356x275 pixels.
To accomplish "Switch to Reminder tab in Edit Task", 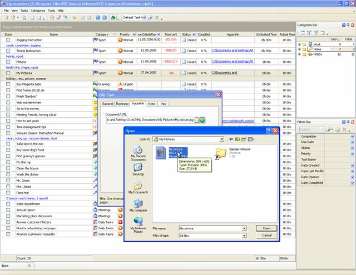I will [122, 103].
